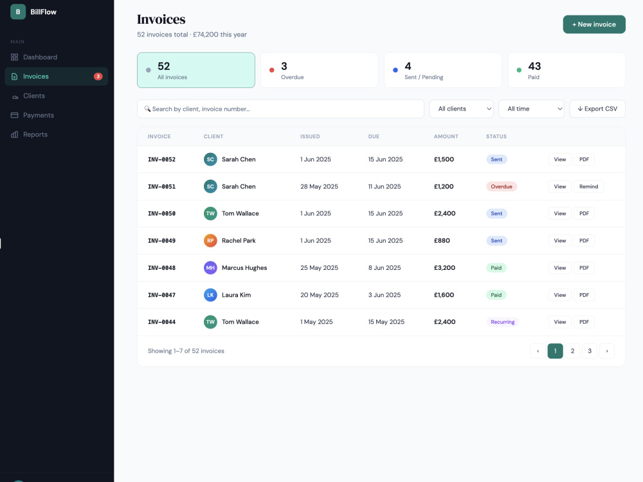The height and width of the screenshot is (482, 643).
Task: View invoice INV-0050
Action: tap(560, 213)
